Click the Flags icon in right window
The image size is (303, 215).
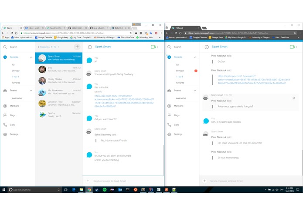tap(169, 115)
